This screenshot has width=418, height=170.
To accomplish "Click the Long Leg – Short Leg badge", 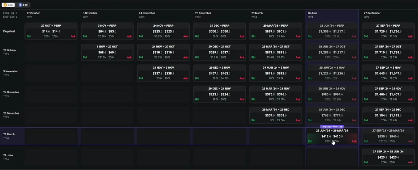I will (332, 127).
